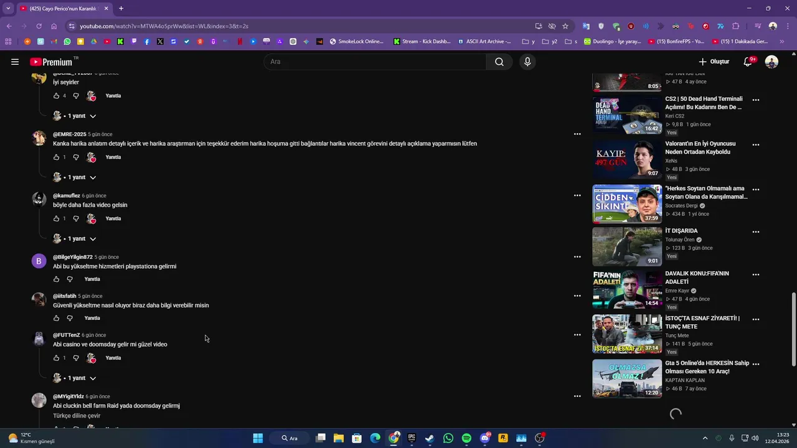The height and width of the screenshot is (448, 797).
Task: Open Duolingo bookmark
Action: (x=613, y=42)
